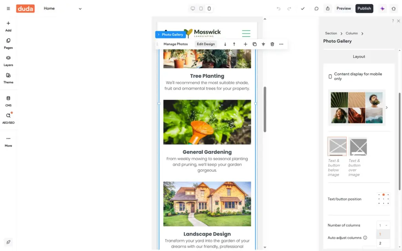The height and width of the screenshot is (251, 402).
Task: Select 1 column option
Action: click(383, 234)
